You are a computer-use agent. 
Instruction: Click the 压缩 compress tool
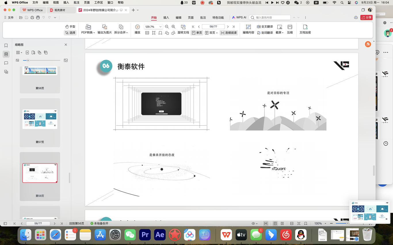(x=290, y=30)
